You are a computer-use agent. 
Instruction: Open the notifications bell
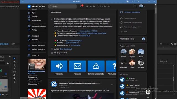81,6
